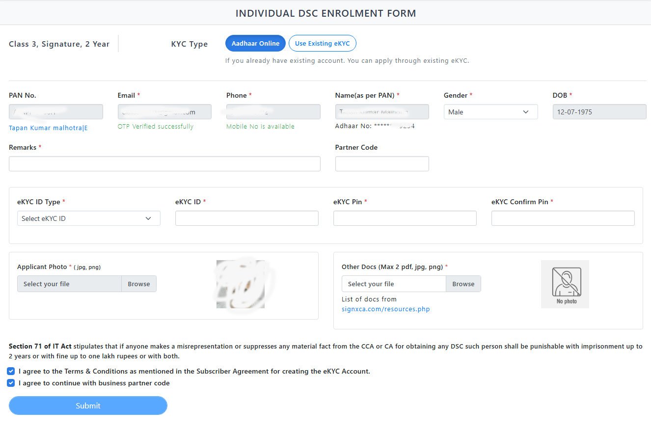Focus the Remarks text field

click(x=164, y=164)
